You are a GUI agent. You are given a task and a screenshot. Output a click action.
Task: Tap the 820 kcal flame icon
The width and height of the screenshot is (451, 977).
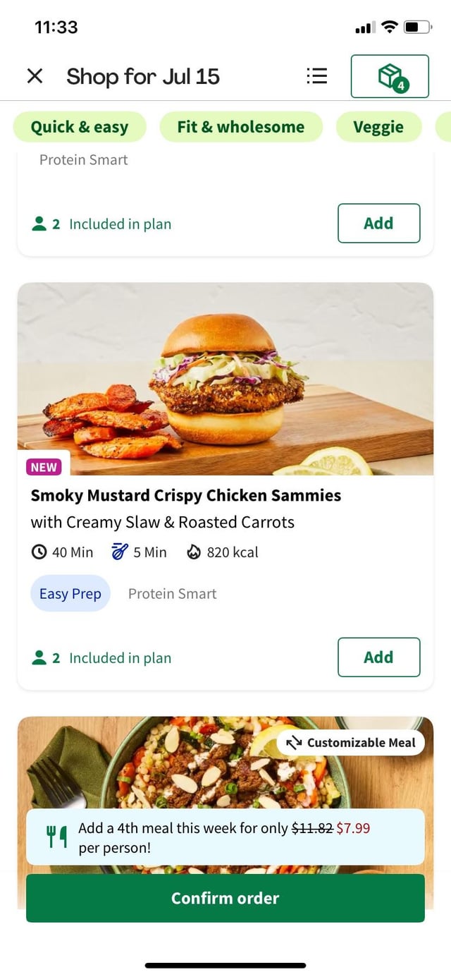coord(194,552)
